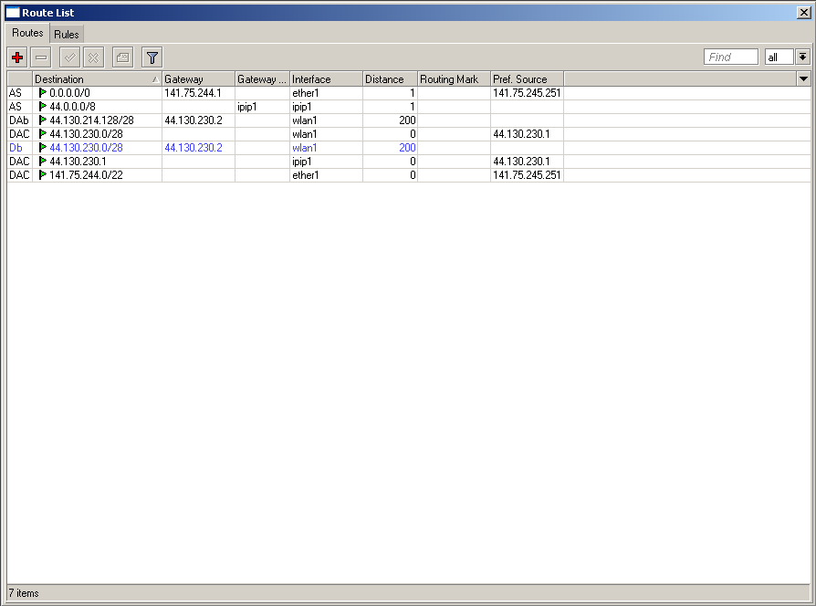Click the green flag of 0.0.0.0/0 route
The height and width of the screenshot is (606, 816).
click(42, 93)
